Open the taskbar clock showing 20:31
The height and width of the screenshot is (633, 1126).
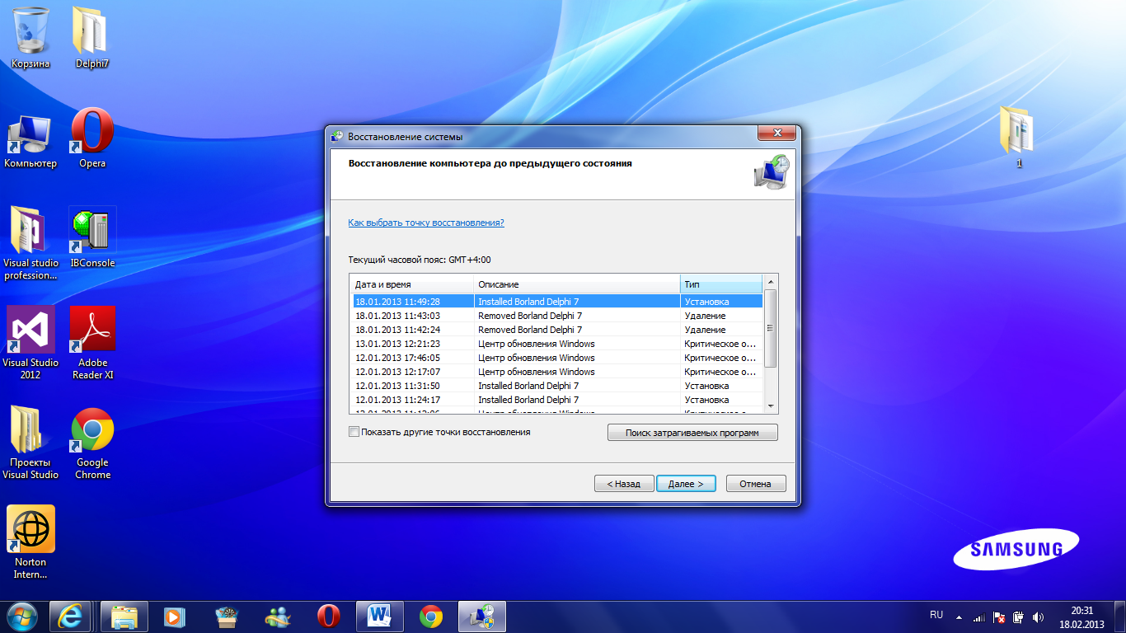click(x=1081, y=617)
